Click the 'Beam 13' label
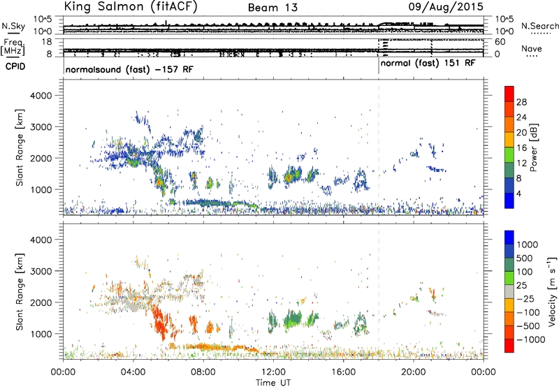559x387 pixels. 273,8
